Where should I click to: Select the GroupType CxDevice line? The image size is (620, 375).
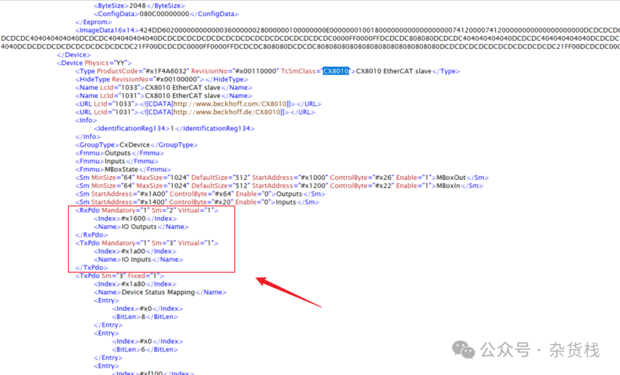click(137, 145)
